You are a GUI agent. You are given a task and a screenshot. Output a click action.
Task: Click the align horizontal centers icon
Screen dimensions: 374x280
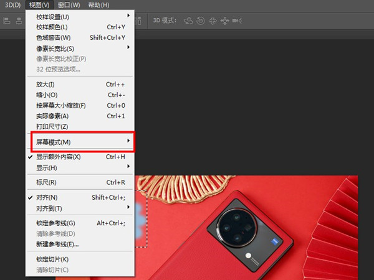[18, 21]
